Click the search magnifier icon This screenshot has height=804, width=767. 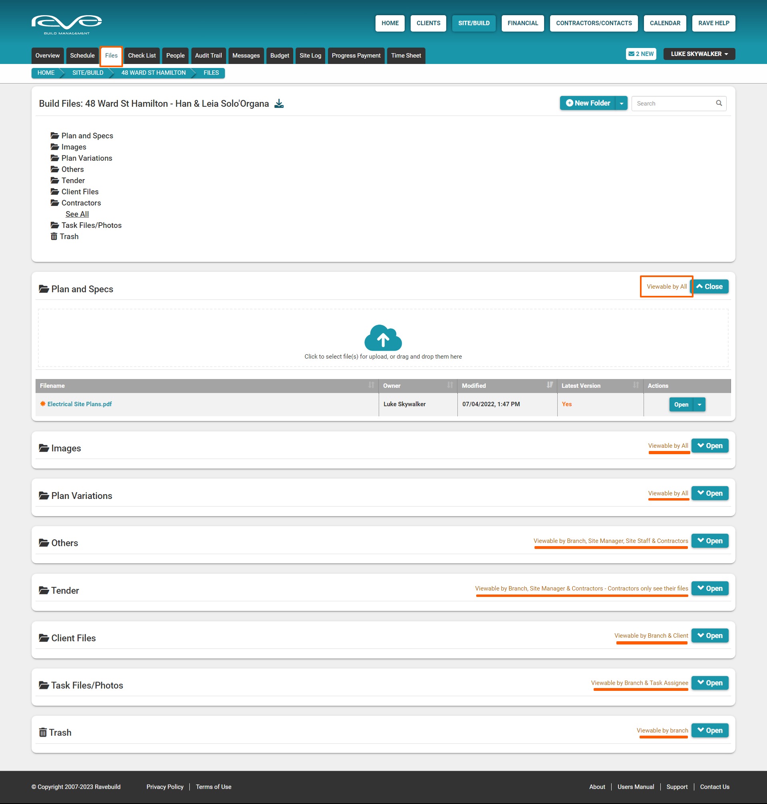[719, 103]
